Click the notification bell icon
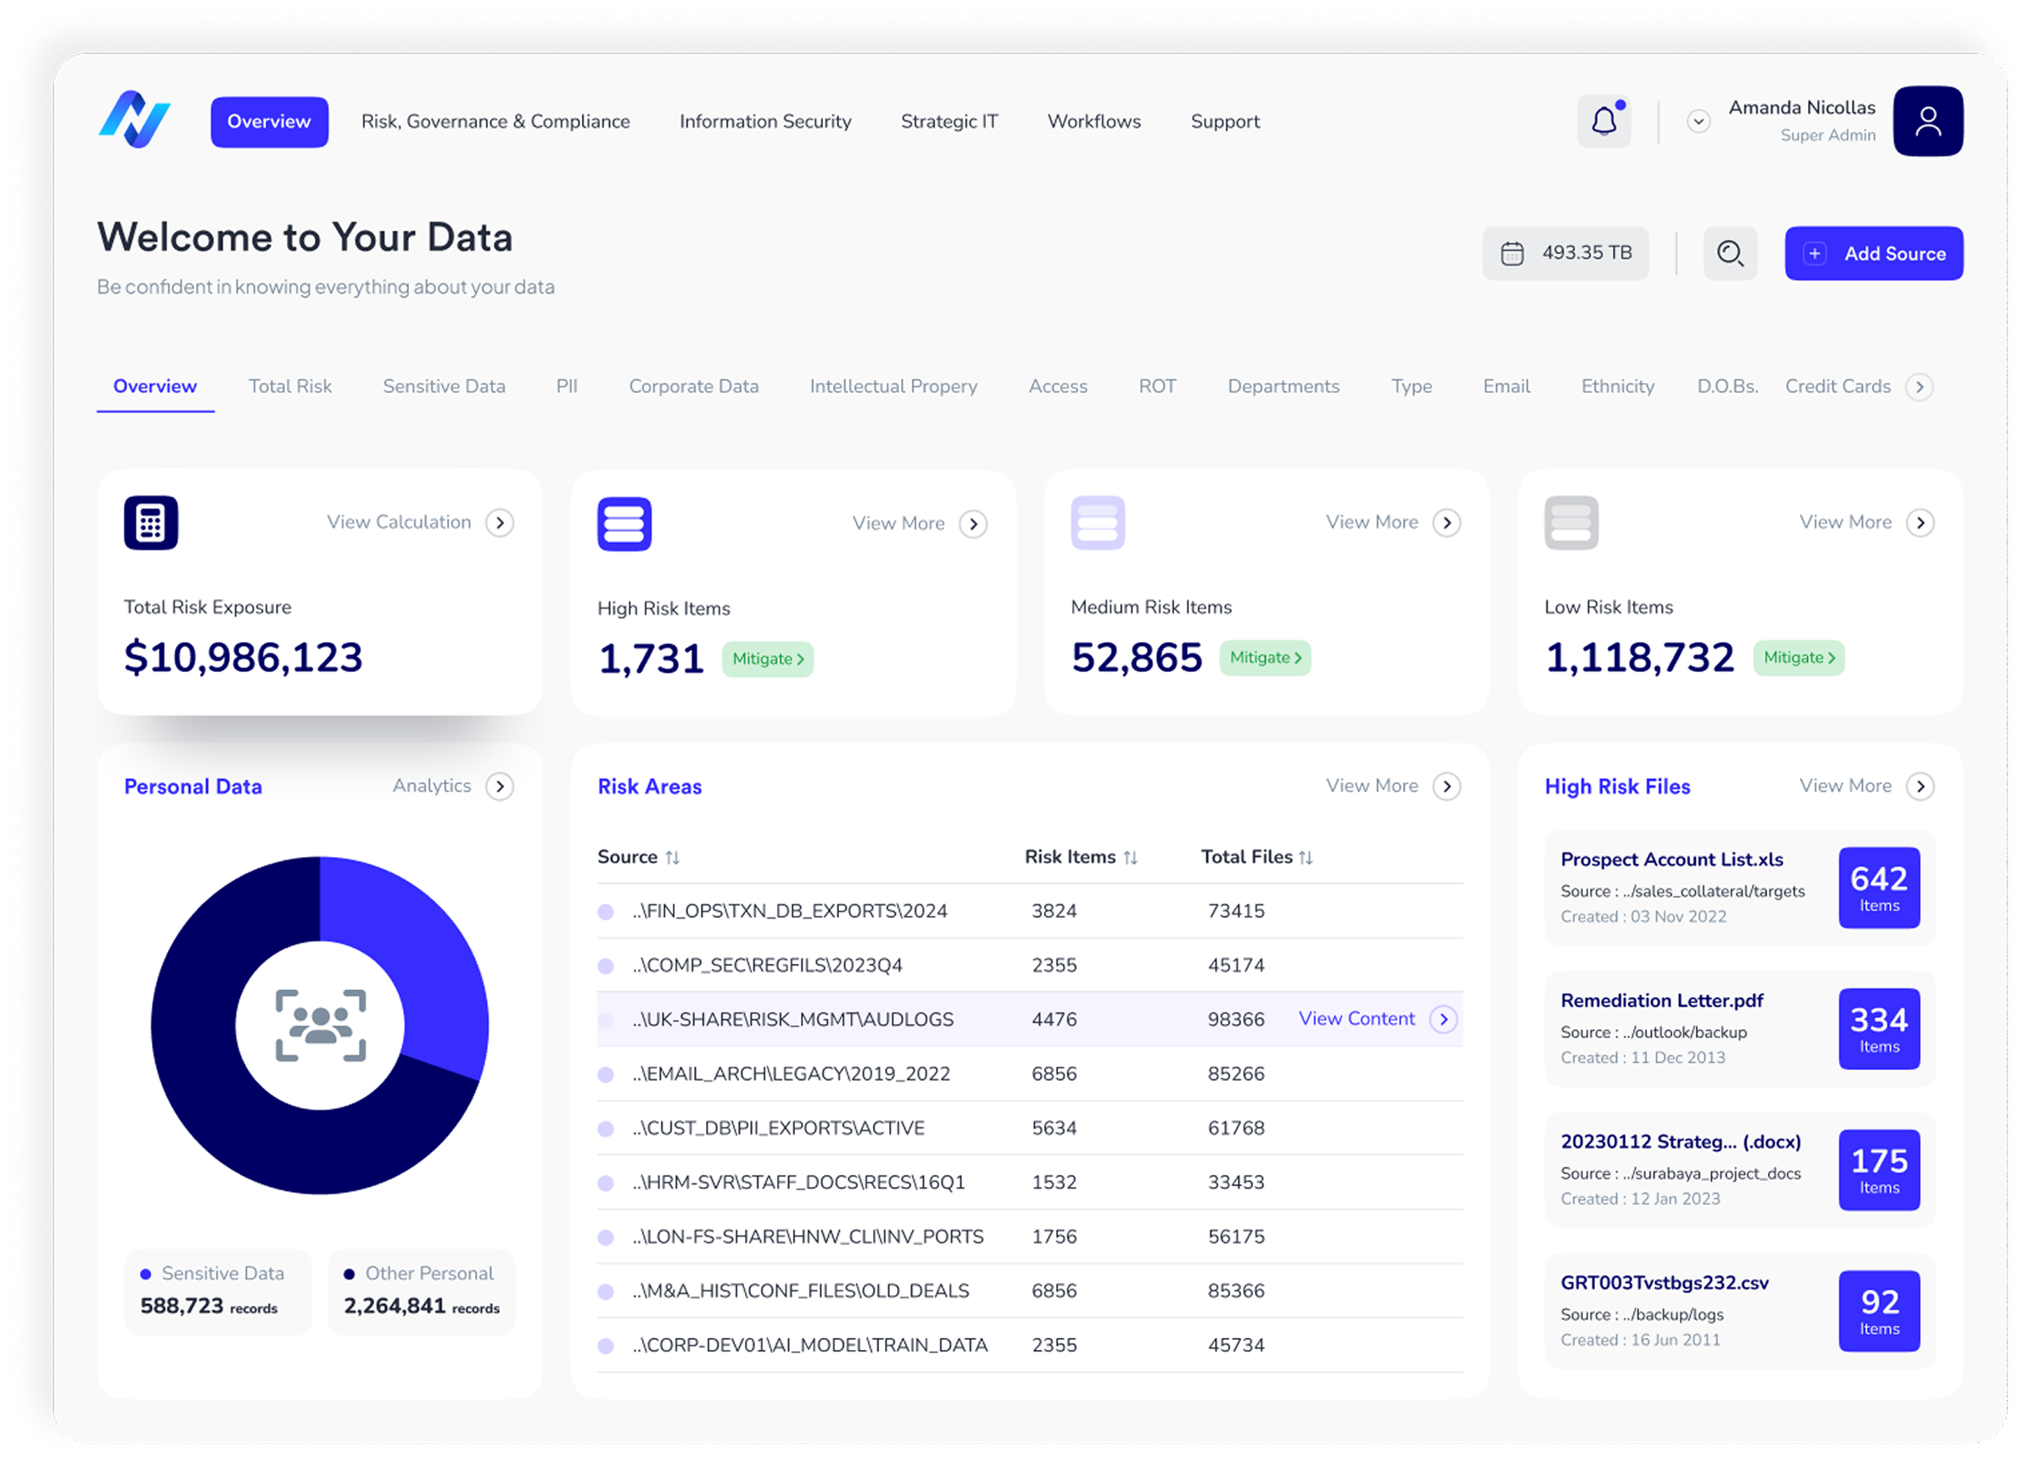This screenshot has height=1461, width=2026. [x=1603, y=121]
